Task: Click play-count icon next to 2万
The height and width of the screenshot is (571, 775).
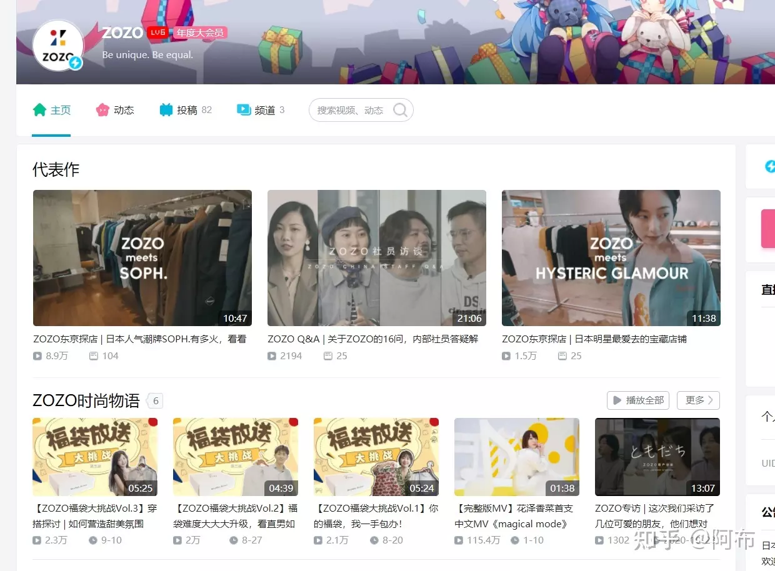Action: click(177, 540)
